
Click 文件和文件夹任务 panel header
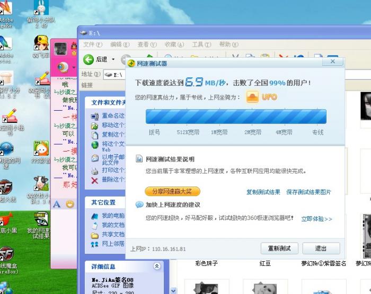105,103
